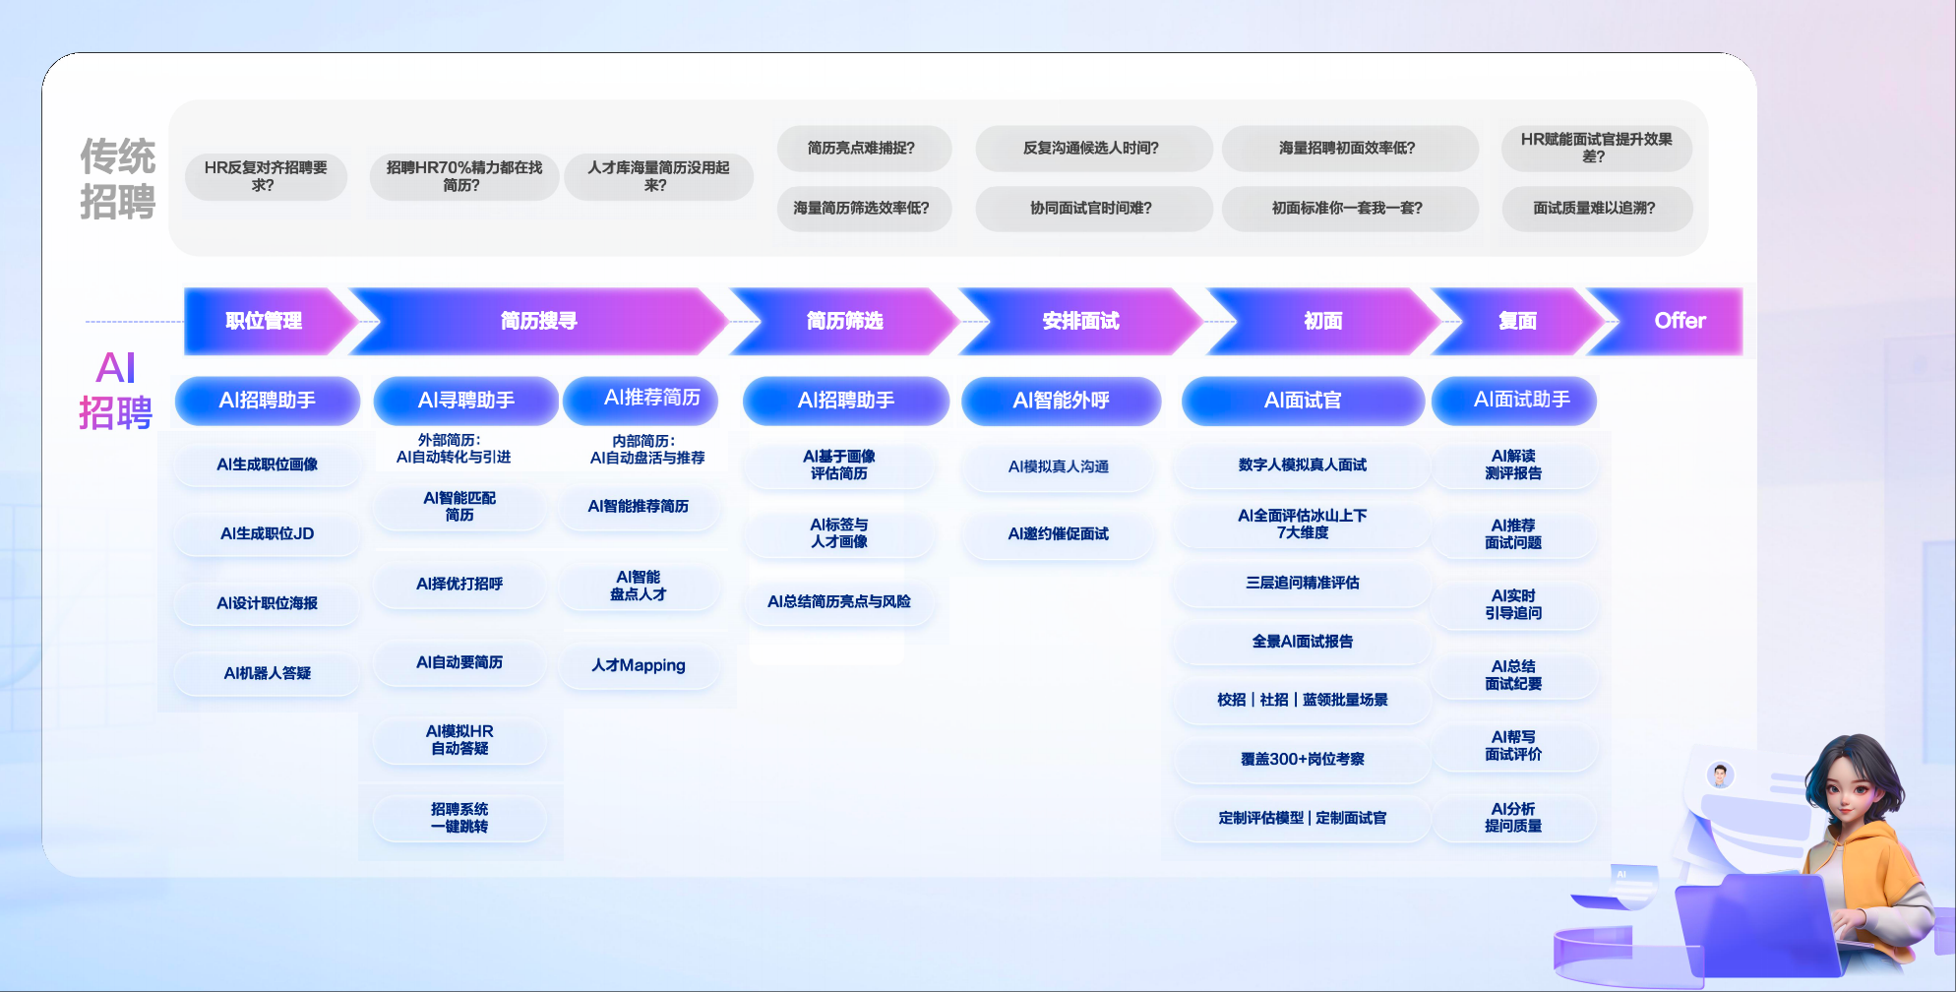Select the AI智能外呼 button
The height and width of the screenshot is (992, 1956).
[1061, 401]
